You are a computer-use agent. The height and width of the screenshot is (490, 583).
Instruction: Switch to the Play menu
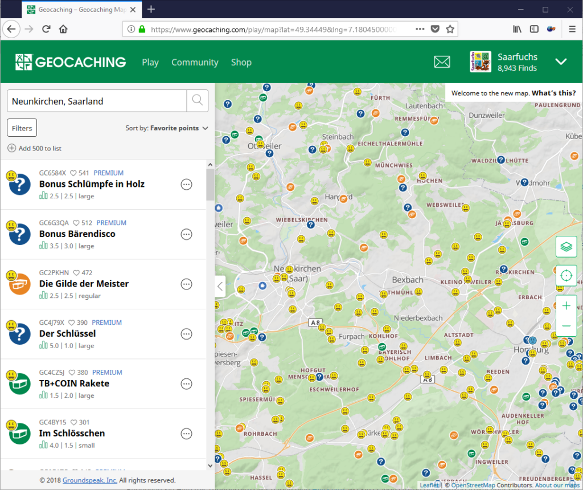pyautogui.click(x=150, y=62)
